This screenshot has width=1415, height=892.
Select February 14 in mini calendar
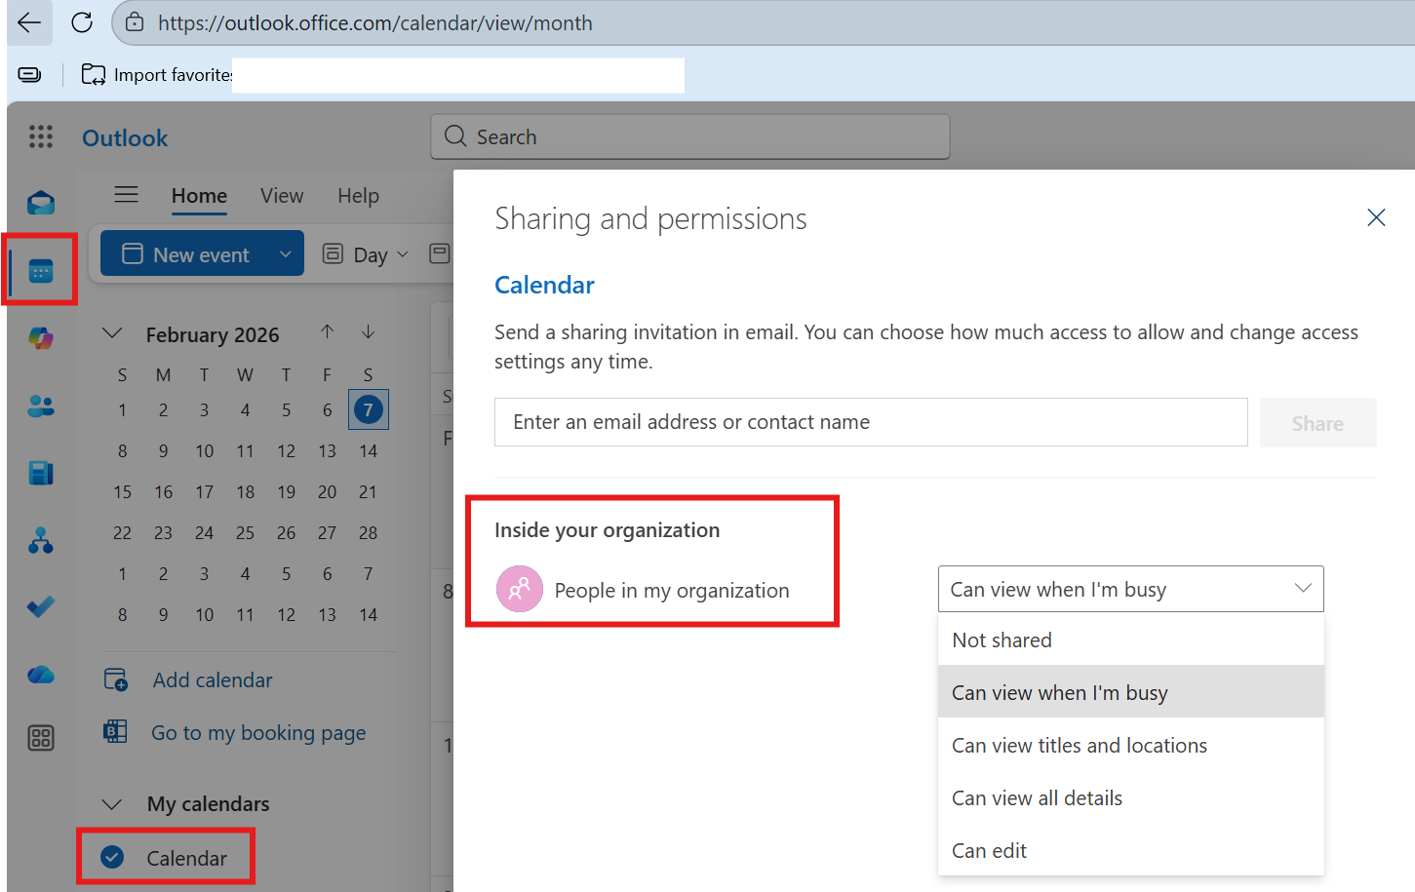369,451
